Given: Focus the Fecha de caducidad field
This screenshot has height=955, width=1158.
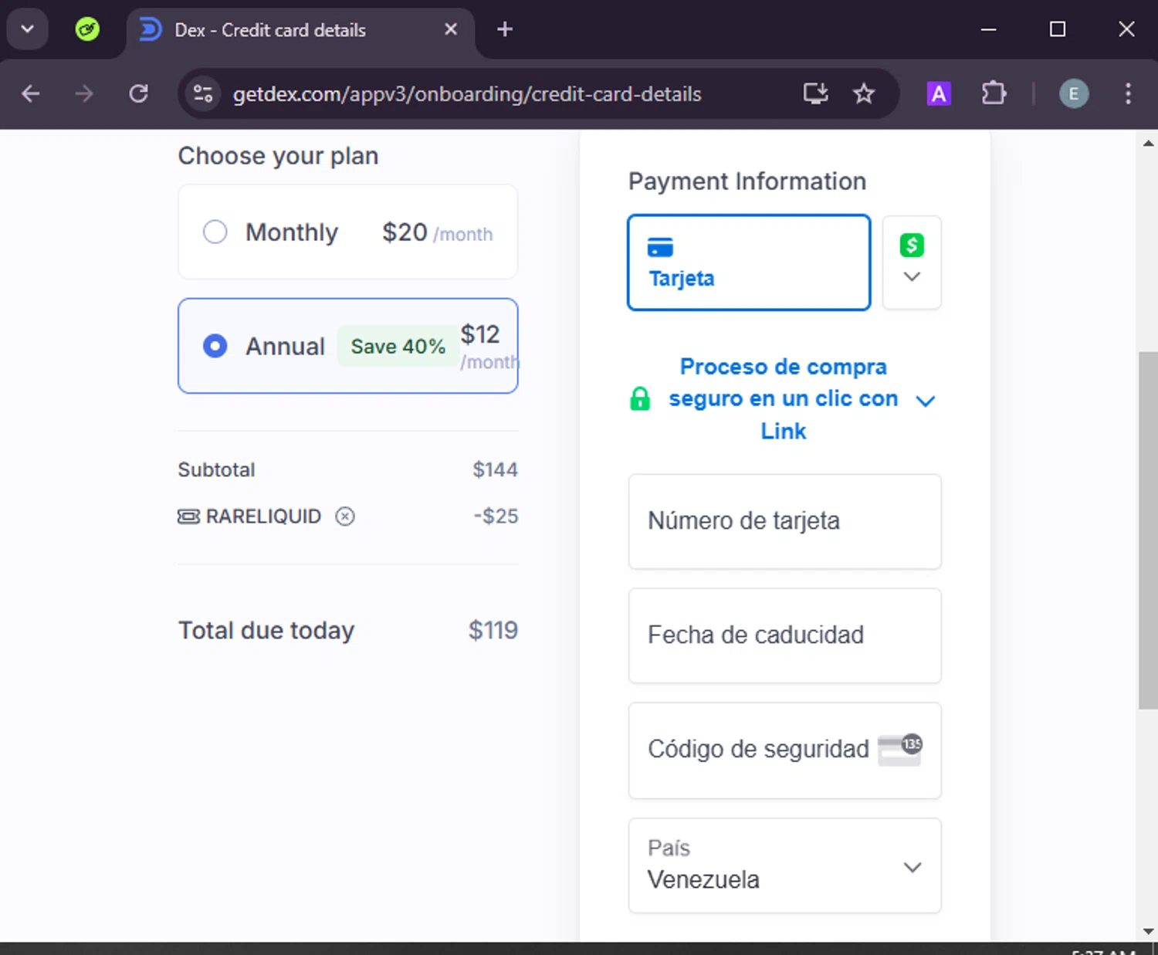Looking at the screenshot, I should 784,635.
